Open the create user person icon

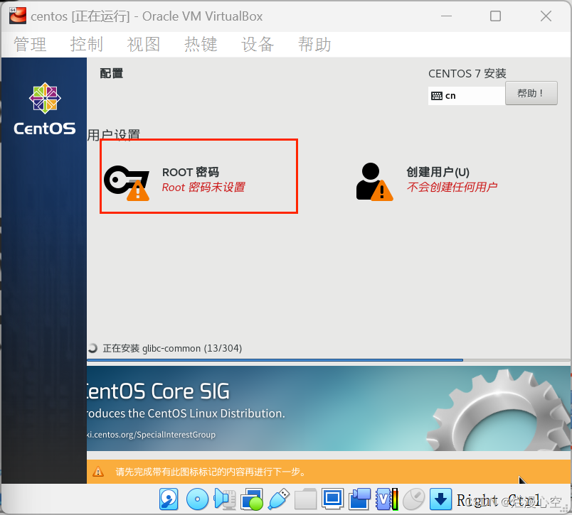(375, 182)
